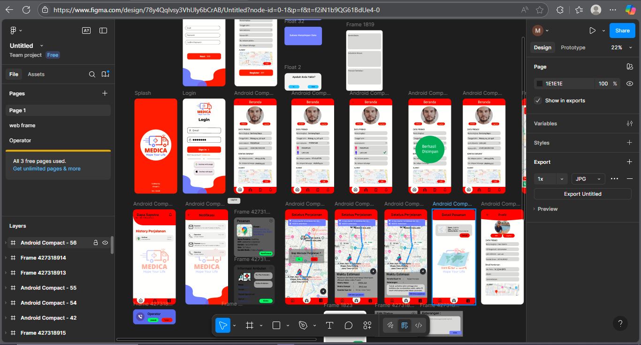Switch to the Prototype tab

[573, 47]
